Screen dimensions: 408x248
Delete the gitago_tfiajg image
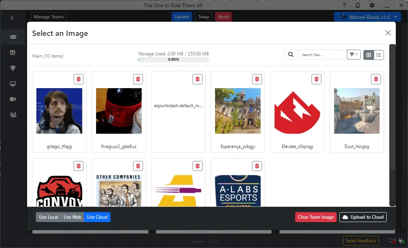(79, 79)
